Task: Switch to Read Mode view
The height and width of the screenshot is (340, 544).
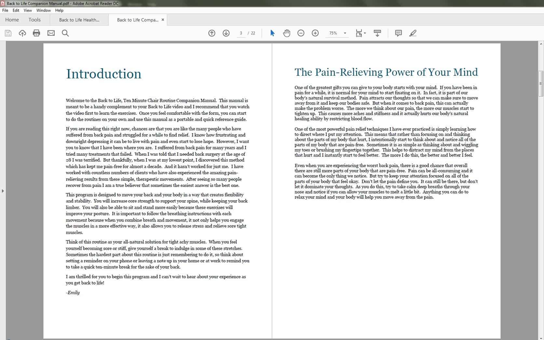Action: 377,33
